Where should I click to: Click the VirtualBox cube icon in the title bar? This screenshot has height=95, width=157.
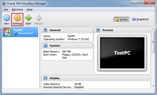pyautogui.click(x=4, y=3)
